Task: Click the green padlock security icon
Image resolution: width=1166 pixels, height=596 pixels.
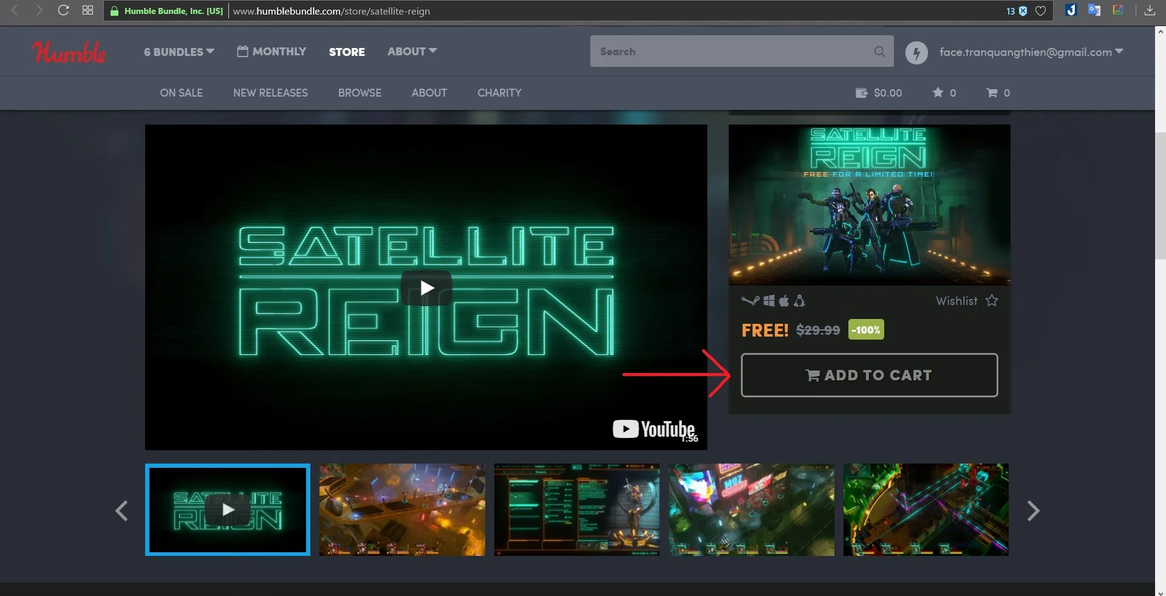Action: tap(114, 11)
